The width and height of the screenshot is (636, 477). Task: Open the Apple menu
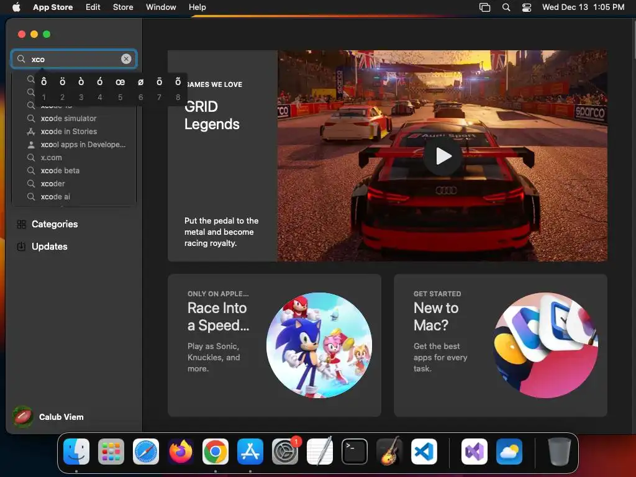[16, 7]
